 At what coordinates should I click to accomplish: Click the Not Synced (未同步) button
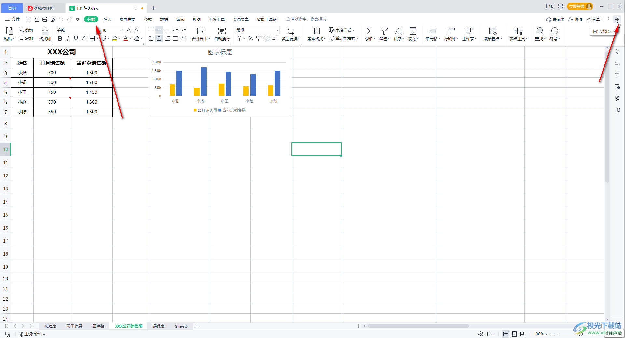coord(555,19)
